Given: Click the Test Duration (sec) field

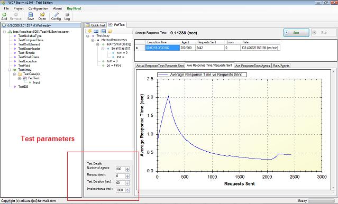Looking at the screenshot, I should pyautogui.click(x=120, y=183).
